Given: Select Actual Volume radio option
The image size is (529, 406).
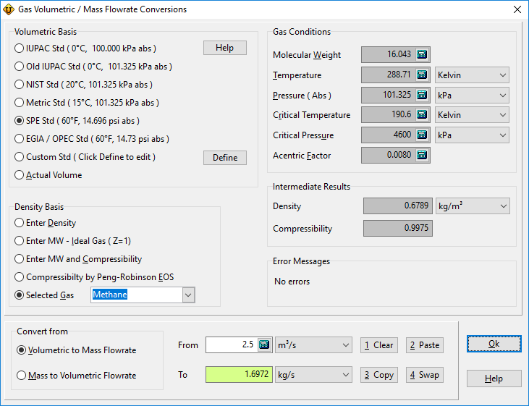Looking at the screenshot, I should [48, 175].
